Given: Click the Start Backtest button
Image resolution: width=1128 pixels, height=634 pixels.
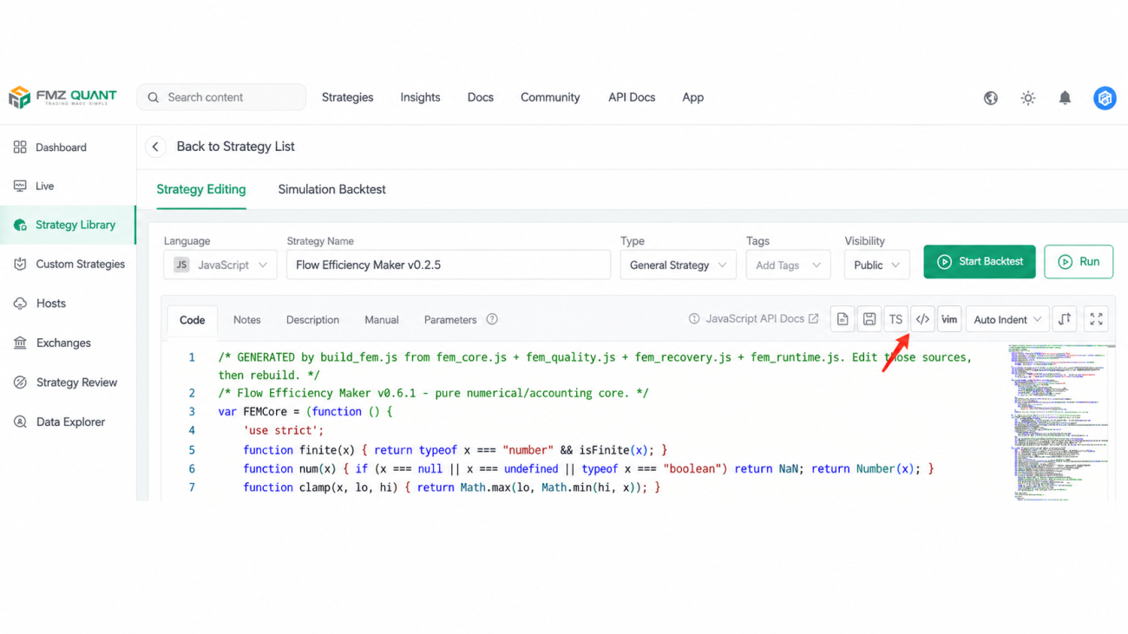Looking at the screenshot, I should pos(980,262).
